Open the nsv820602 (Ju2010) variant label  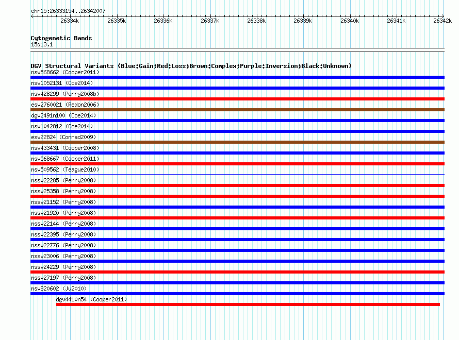pos(59,288)
